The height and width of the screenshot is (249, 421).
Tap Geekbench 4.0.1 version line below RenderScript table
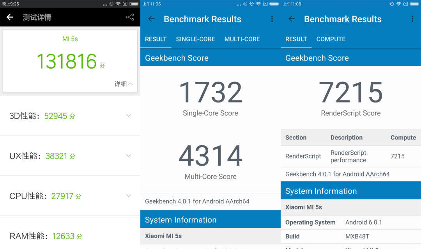(x=338, y=174)
